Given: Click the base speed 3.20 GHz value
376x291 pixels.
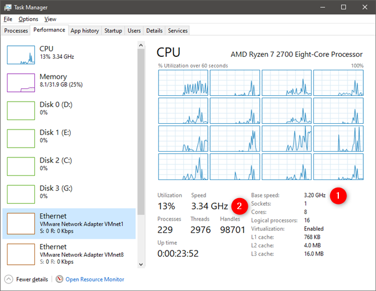Looking at the screenshot, I should click(x=314, y=195).
